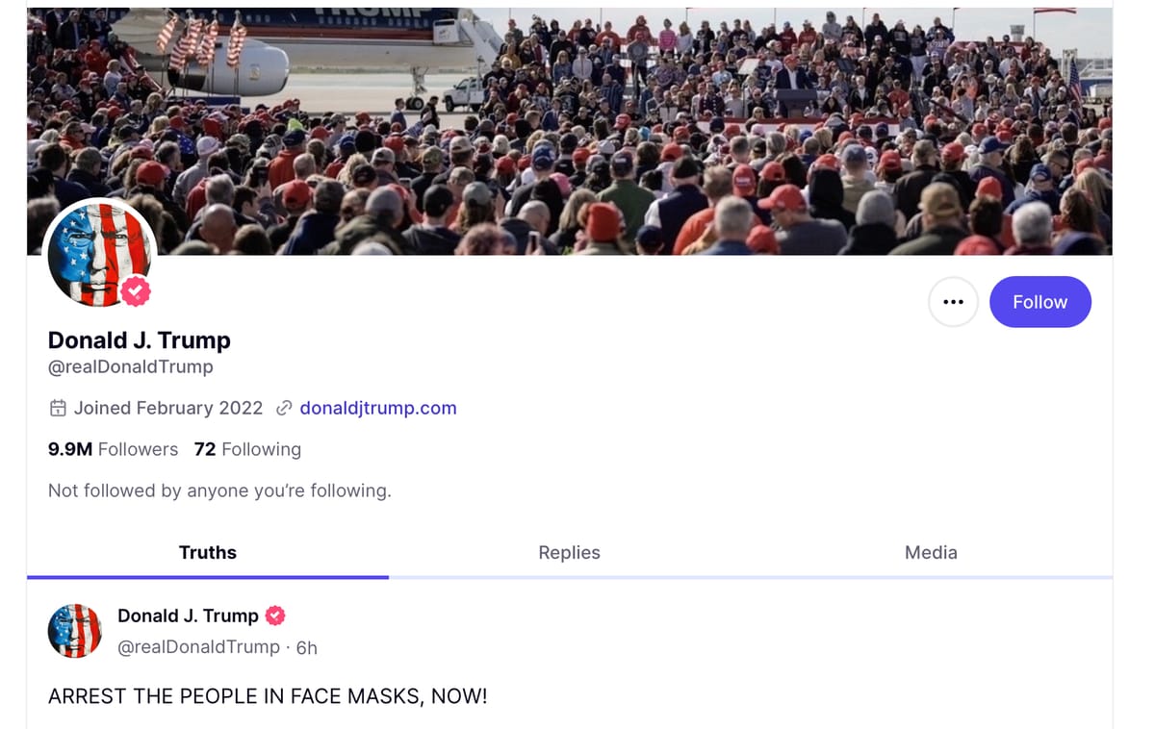The width and height of the screenshot is (1155, 729).
Task: Click the calendar icon beside Joined date
Action: pyautogui.click(x=58, y=408)
